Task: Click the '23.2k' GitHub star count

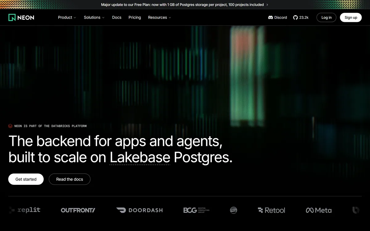Action: pyautogui.click(x=304, y=18)
